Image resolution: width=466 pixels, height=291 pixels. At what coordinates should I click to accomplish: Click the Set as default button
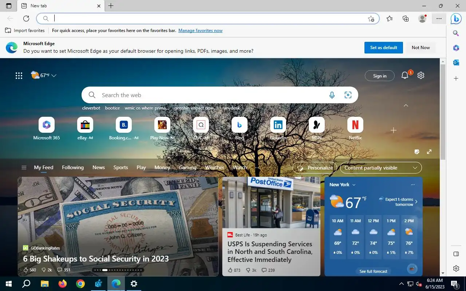coord(384,48)
